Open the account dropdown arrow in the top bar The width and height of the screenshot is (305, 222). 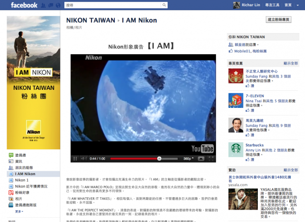click(x=297, y=5)
